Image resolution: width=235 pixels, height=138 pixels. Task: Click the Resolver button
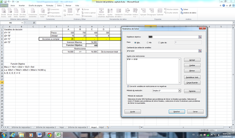177,112
